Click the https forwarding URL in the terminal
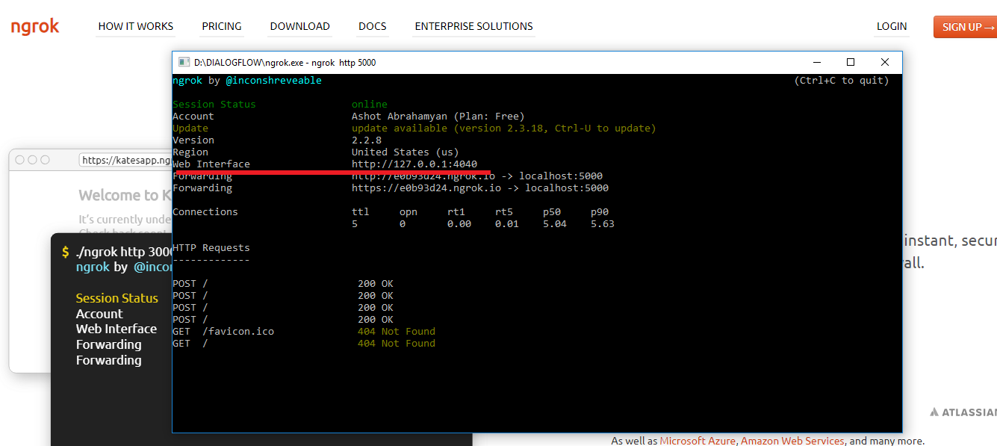The image size is (997, 446). [x=426, y=188]
